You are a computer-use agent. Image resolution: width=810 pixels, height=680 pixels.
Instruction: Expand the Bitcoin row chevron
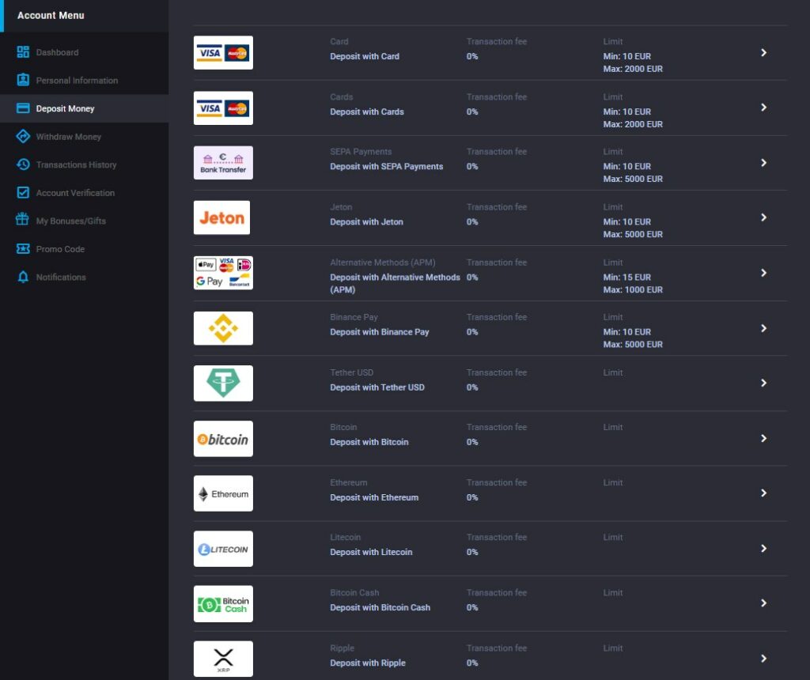[763, 438]
